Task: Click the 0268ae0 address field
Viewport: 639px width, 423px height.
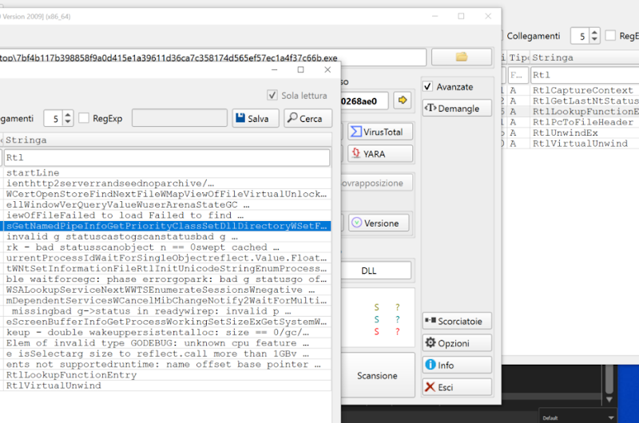Action: pos(364,101)
